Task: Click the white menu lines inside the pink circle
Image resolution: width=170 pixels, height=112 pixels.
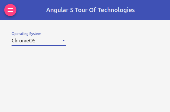Action: (10, 10)
